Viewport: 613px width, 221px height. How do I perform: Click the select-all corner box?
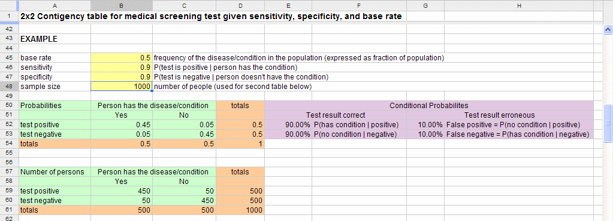[x=9, y=5]
